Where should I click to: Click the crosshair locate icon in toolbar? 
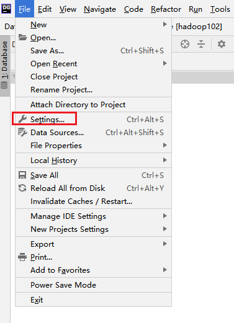(185, 44)
